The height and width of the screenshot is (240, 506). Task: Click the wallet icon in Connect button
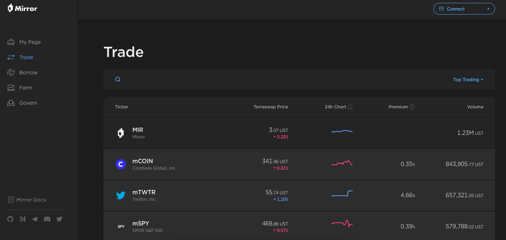point(441,9)
